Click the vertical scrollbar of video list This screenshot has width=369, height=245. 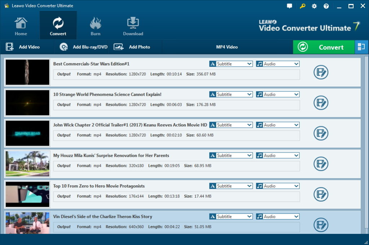coord(366,142)
